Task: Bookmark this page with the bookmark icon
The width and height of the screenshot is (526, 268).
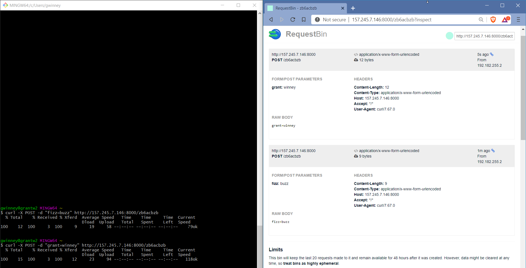Action: pos(304,19)
